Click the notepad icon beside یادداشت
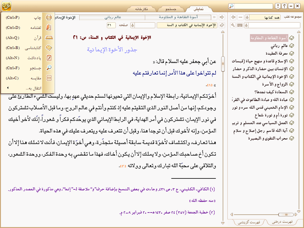Screen dimensions: 304x228 point(49,58)
